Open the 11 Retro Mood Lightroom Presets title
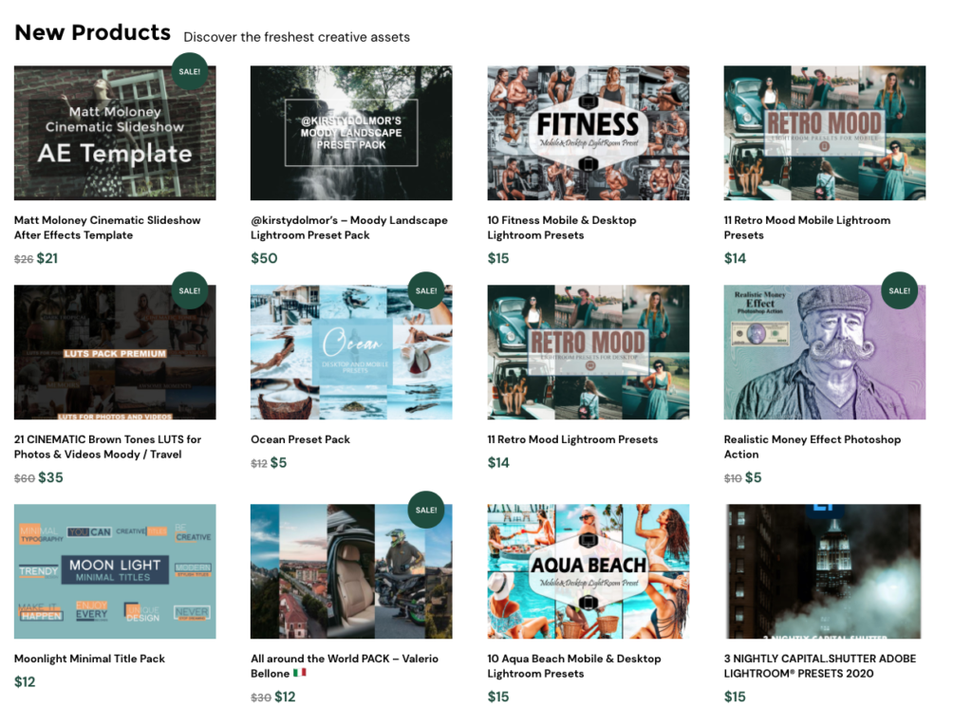 coord(572,439)
